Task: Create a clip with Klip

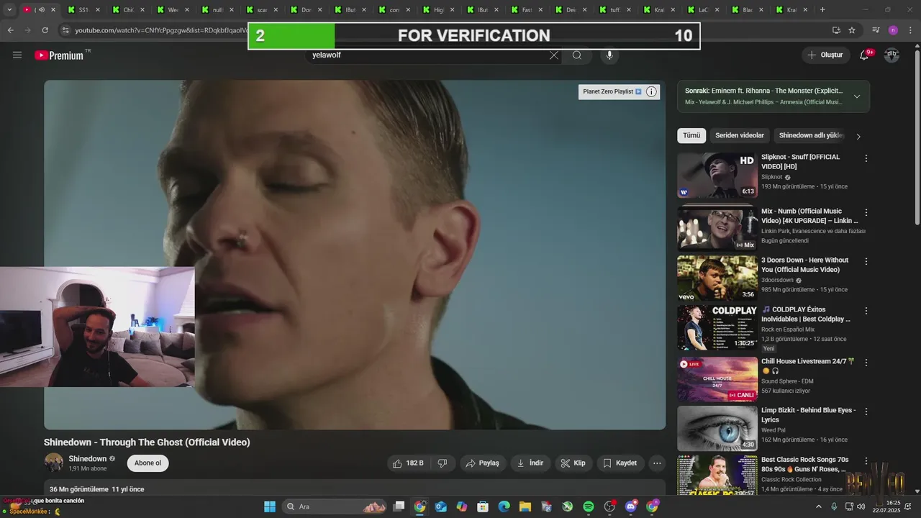Action: 573,463
